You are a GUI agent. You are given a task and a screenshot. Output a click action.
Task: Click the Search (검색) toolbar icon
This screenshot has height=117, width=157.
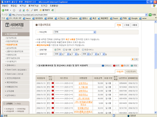pos(32,10)
